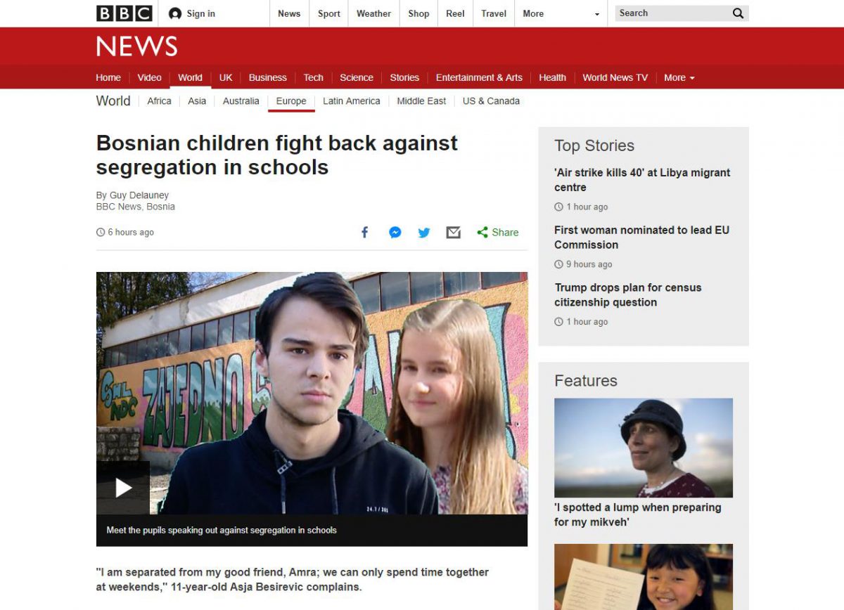Open First woman nominated EU Commission story
Image resolution: width=844 pixels, height=610 pixels.
pos(641,238)
